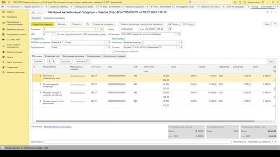Expand Контрагент dropdown arrow
The width and height of the screenshot is (280, 157).
tap(178, 42)
